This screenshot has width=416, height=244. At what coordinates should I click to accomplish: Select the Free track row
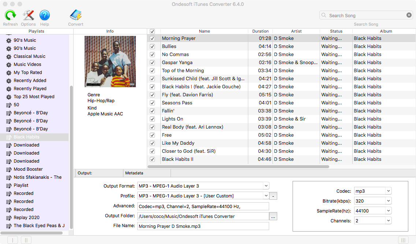(x=282, y=135)
